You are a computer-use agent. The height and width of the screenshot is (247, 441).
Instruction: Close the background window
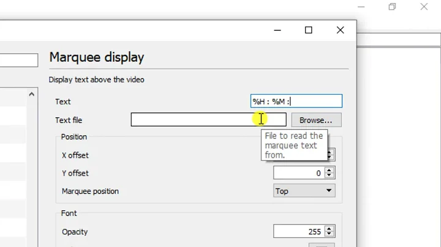point(424,7)
